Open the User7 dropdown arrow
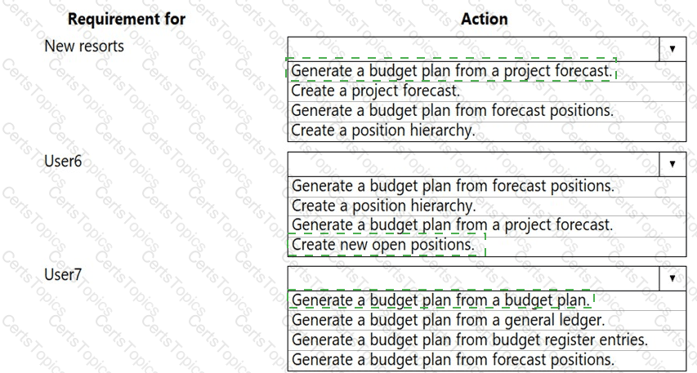 pos(672,278)
